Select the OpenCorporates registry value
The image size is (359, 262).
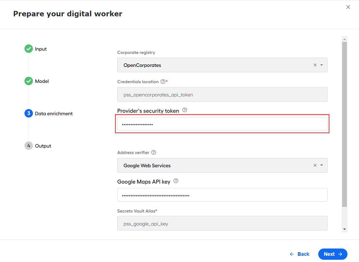click(x=142, y=65)
